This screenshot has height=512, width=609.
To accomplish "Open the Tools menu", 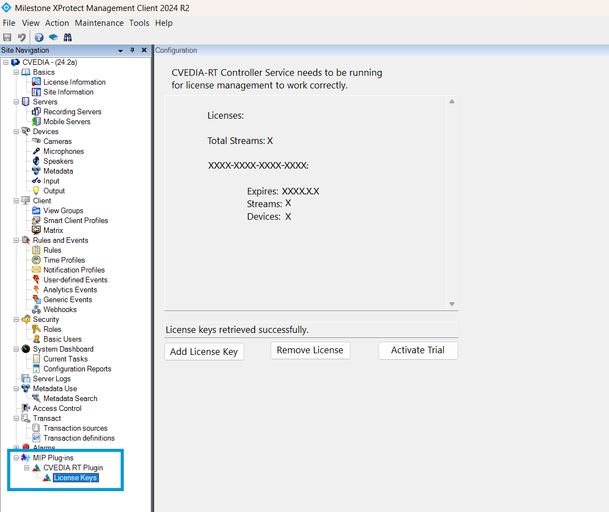I will [x=139, y=23].
